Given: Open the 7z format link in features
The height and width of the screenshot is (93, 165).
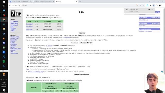Looking at the screenshot, I should point(49,46).
